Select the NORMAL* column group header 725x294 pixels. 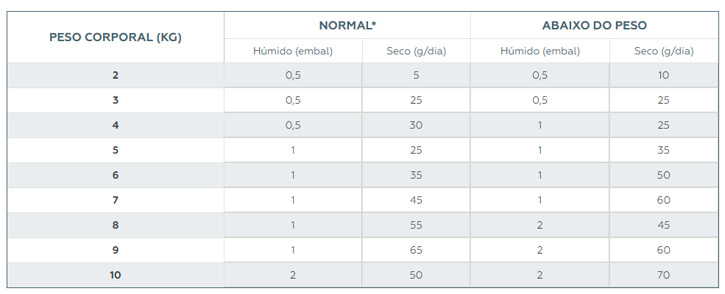click(347, 25)
